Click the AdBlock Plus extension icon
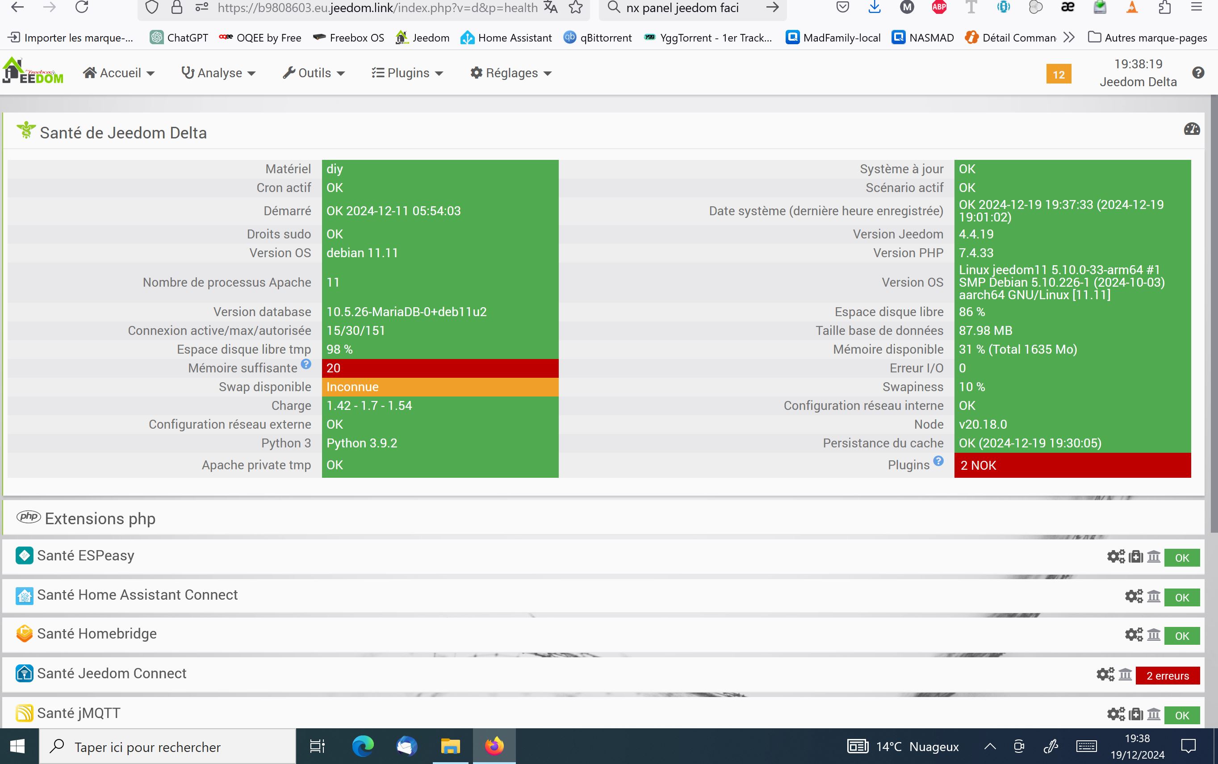The width and height of the screenshot is (1218, 764). pyautogui.click(x=939, y=7)
